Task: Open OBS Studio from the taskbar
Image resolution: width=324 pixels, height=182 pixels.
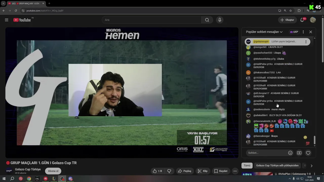Action: pyautogui.click(x=62, y=179)
